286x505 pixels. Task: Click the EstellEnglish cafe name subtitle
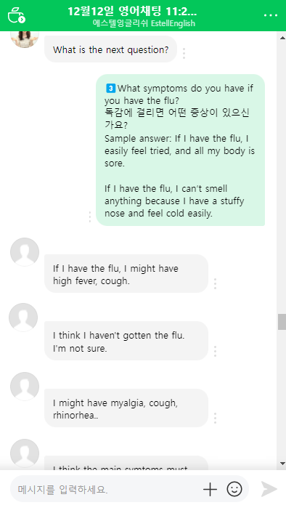(144, 23)
